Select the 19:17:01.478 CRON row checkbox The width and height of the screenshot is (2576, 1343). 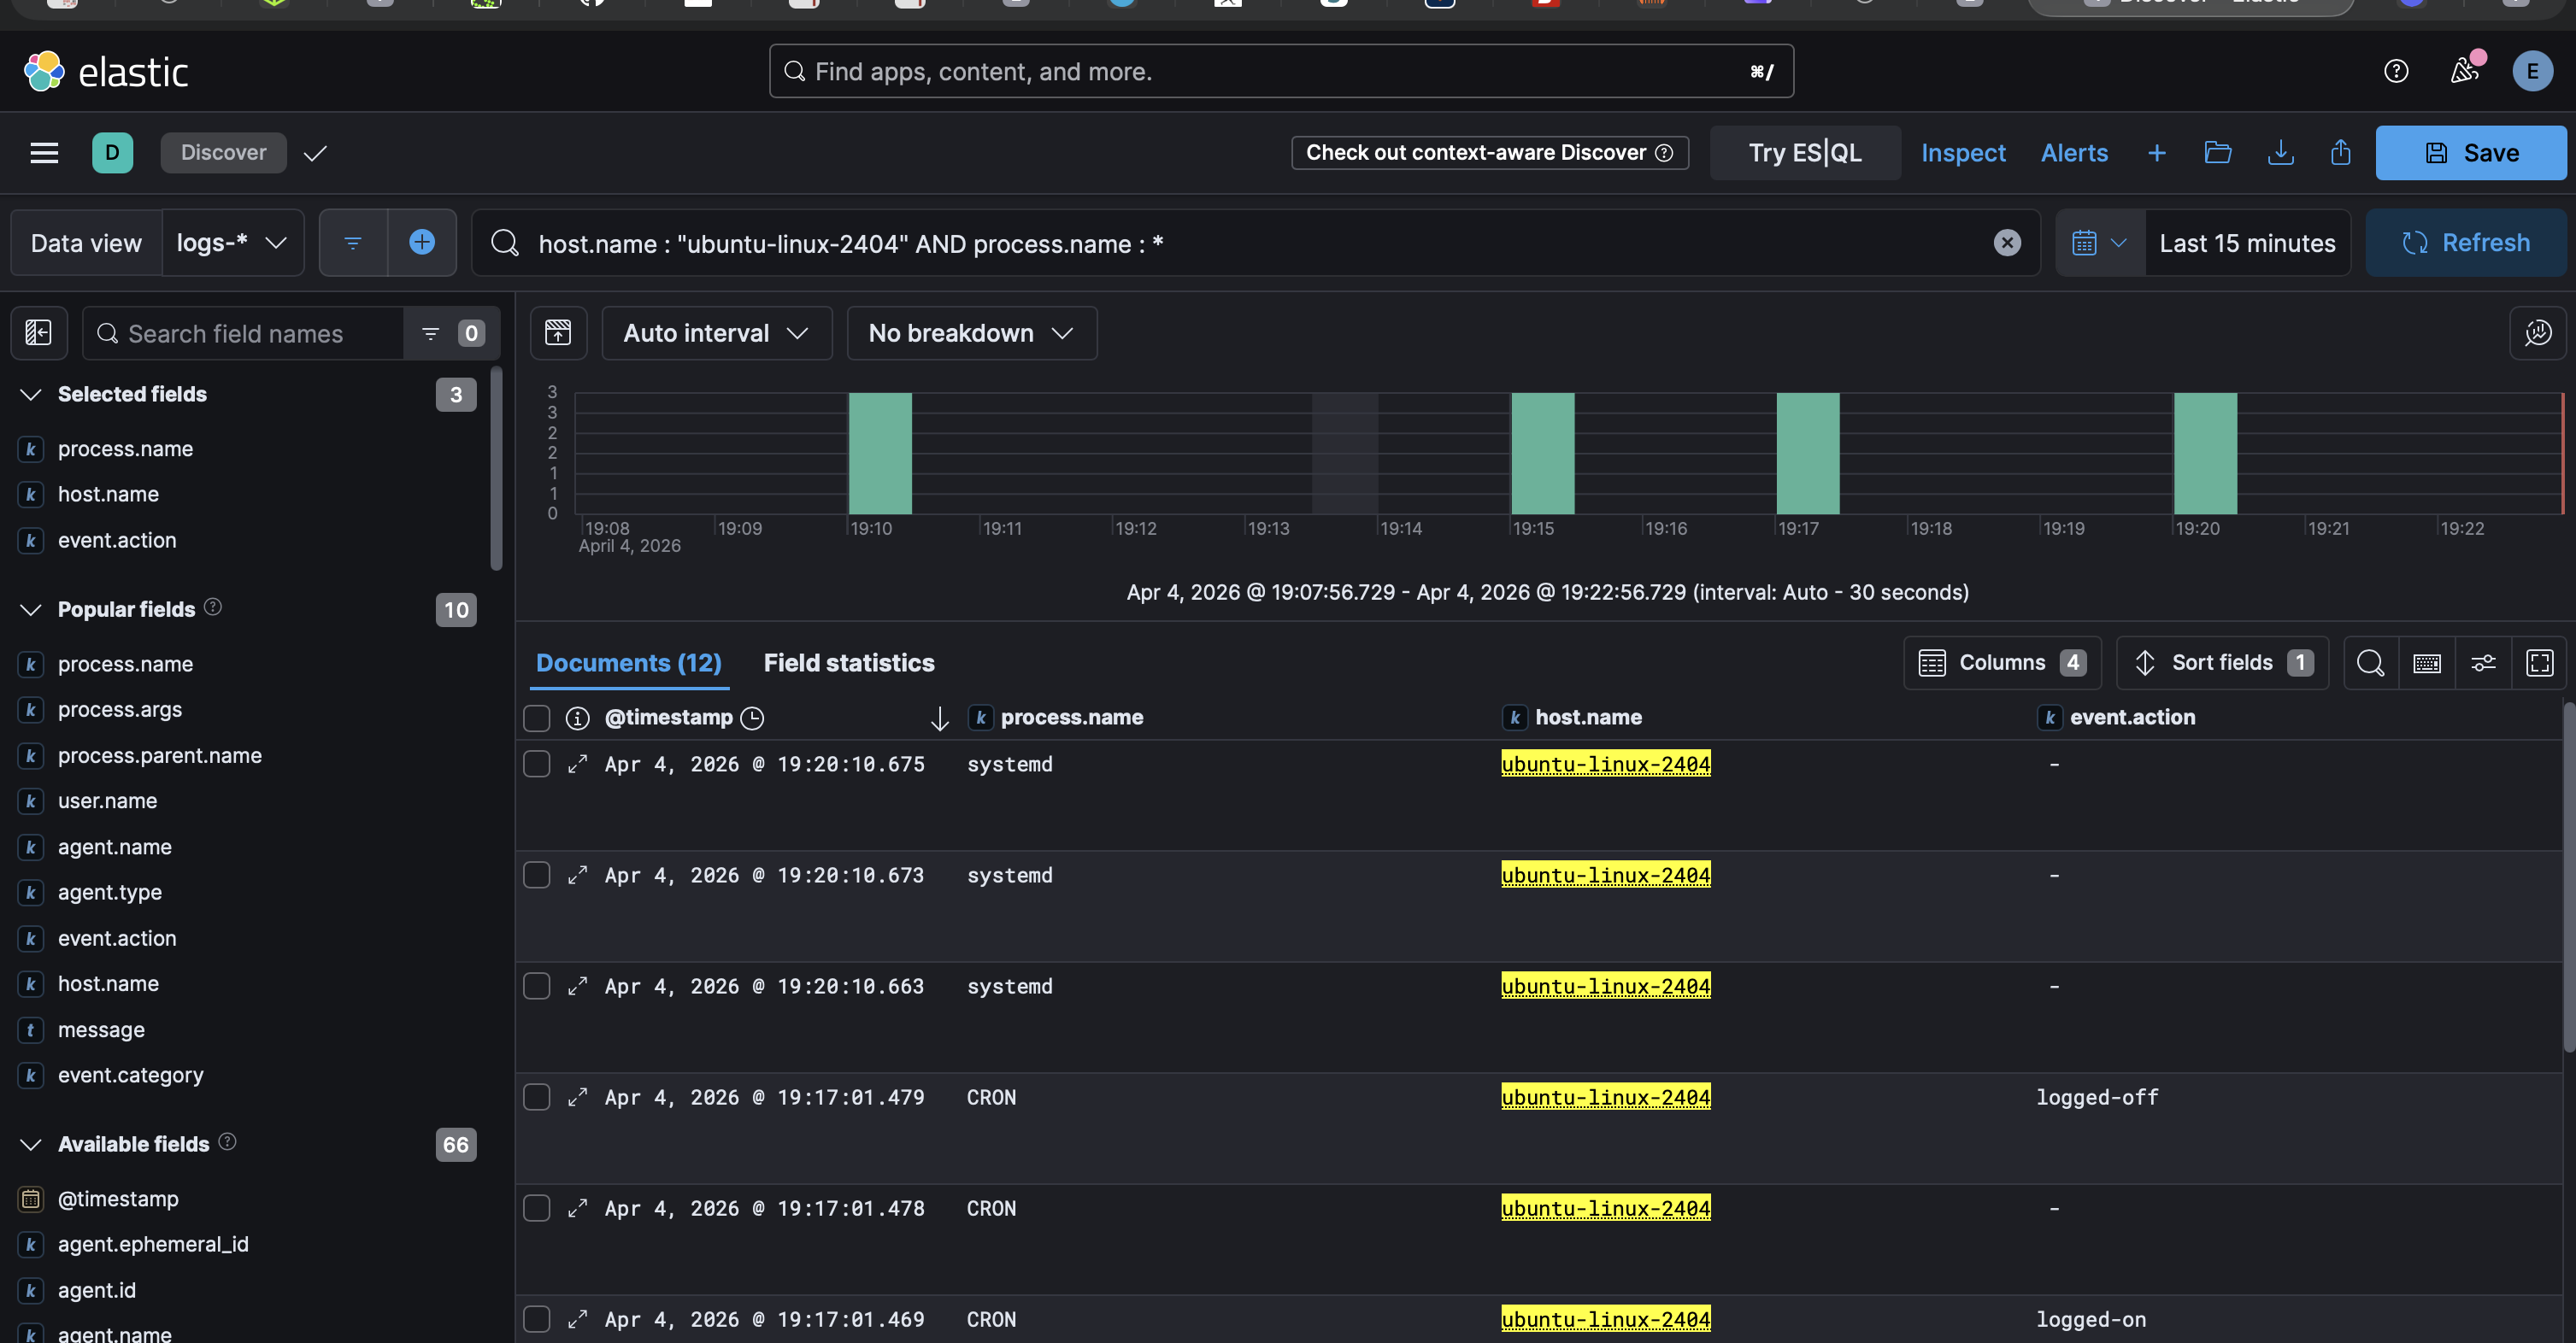537,1208
